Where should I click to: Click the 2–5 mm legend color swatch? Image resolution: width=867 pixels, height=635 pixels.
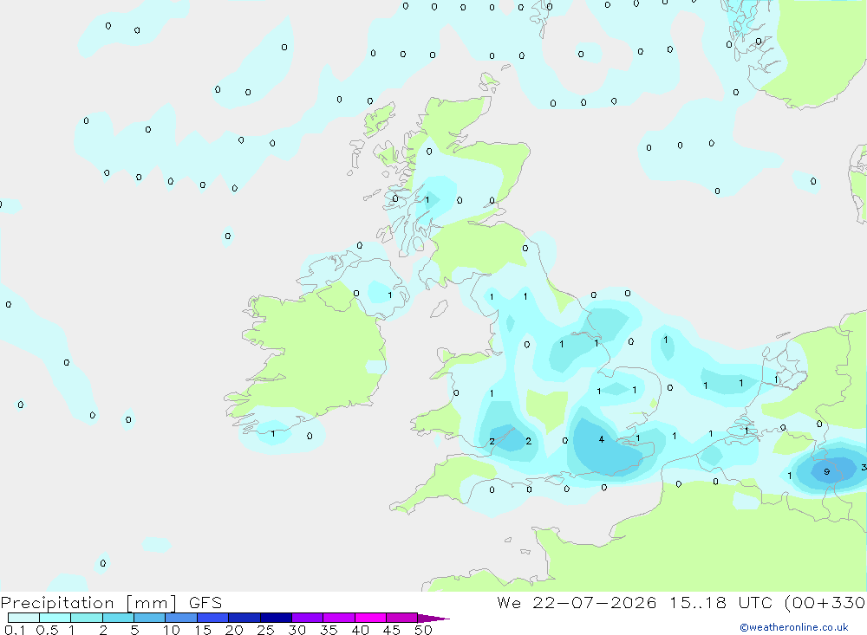click(x=118, y=618)
